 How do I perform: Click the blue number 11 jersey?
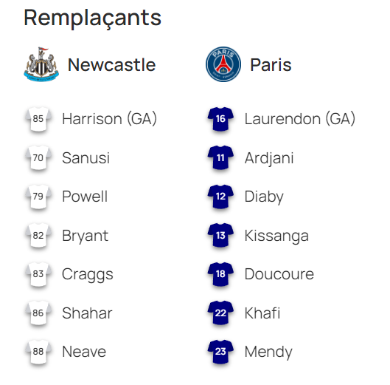point(220,157)
